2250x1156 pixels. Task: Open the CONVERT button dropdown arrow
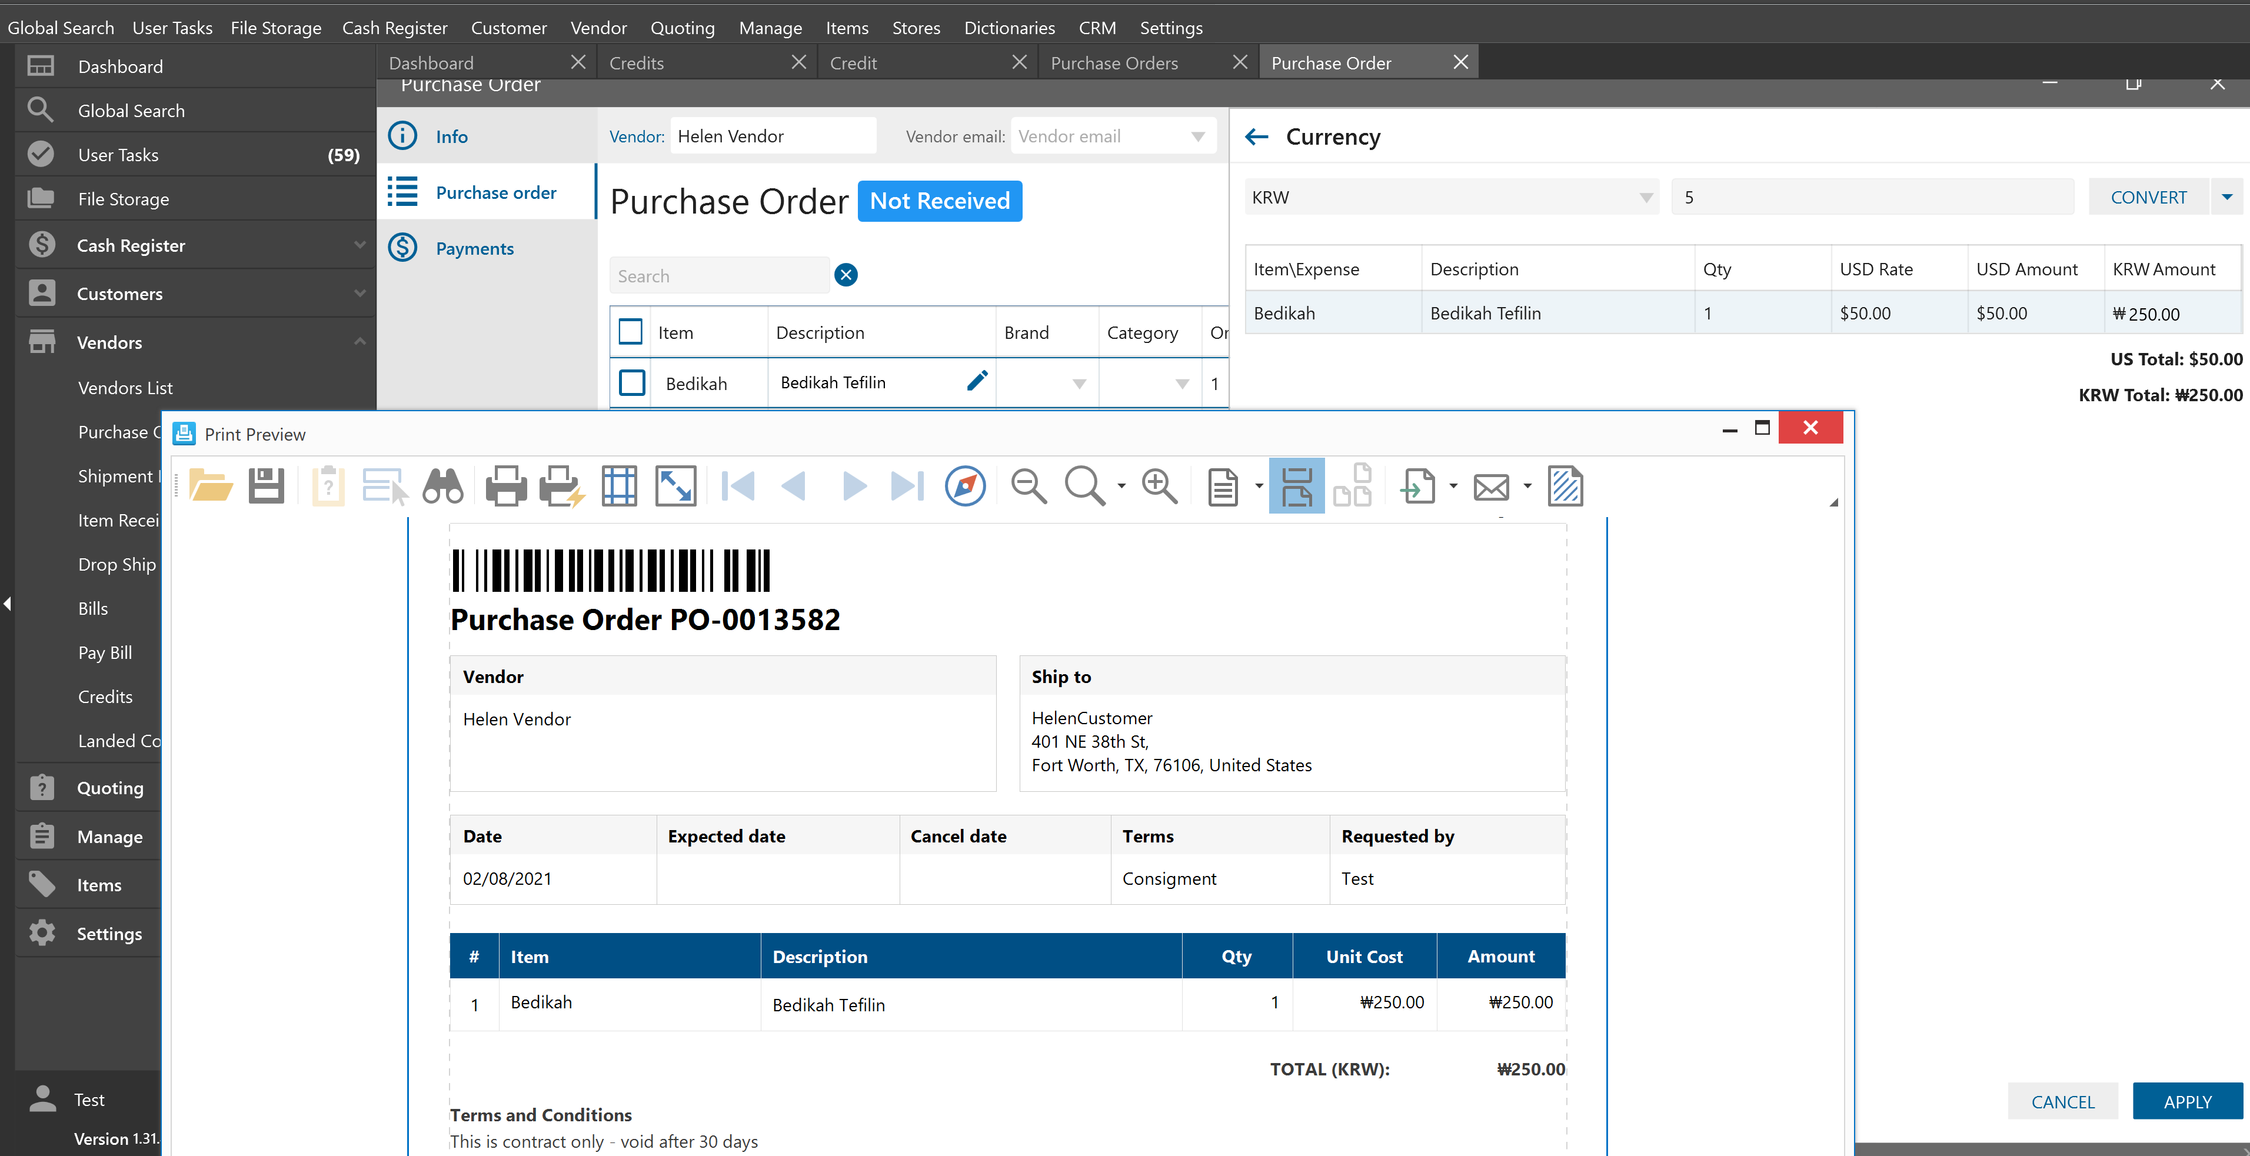[2226, 197]
